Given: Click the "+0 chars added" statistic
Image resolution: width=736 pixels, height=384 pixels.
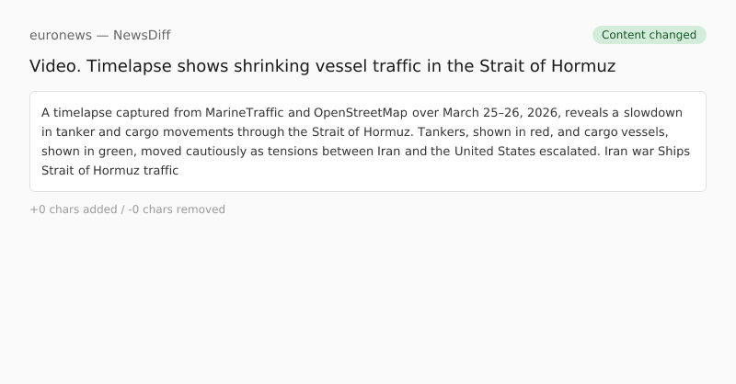Looking at the screenshot, I should pyautogui.click(x=73, y=209).
